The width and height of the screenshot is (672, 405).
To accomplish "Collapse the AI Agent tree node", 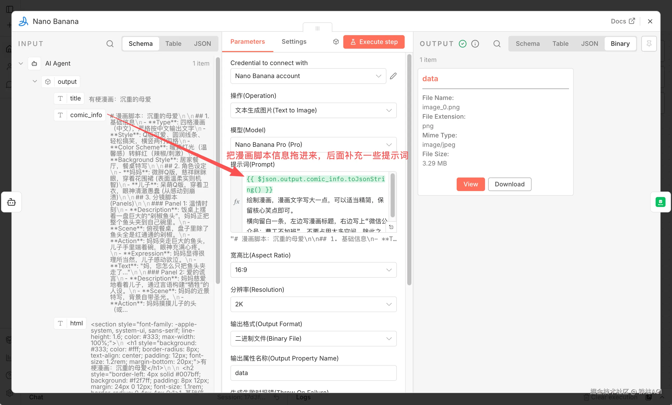I will [x=21, y=63].
